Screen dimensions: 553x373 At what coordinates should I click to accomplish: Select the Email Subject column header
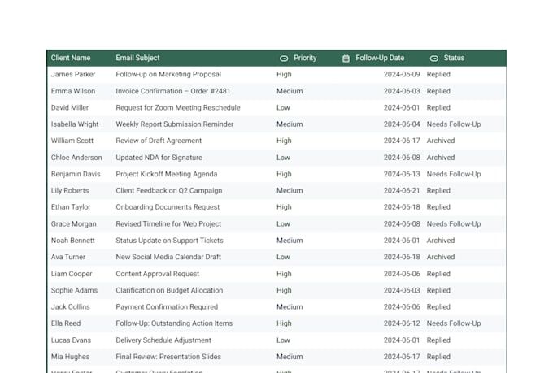click(137, 58)
